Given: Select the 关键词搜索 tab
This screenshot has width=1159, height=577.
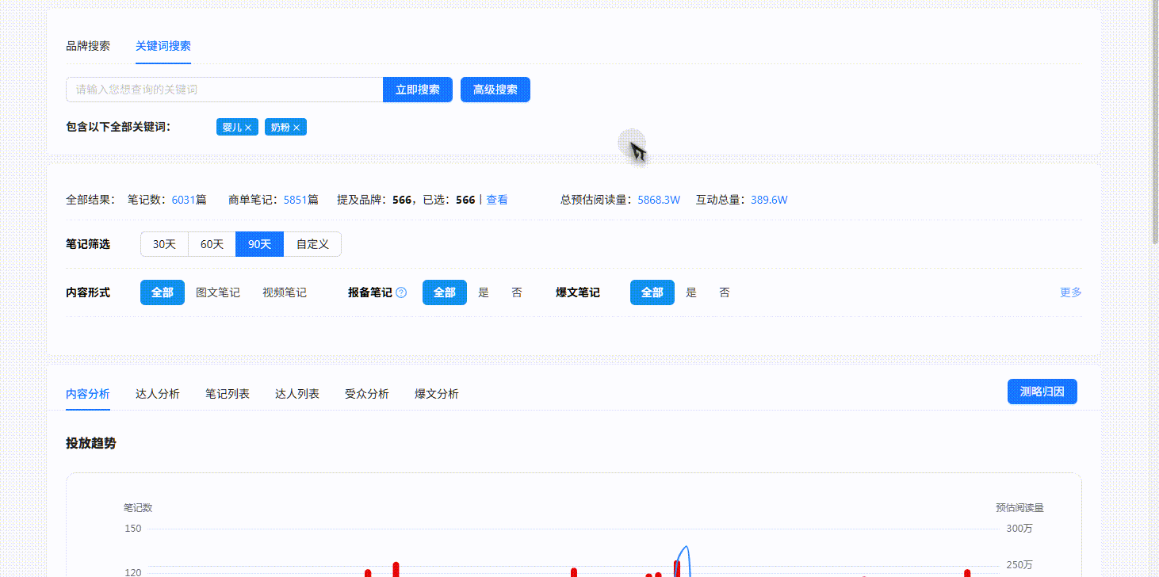Looking at the screenshot, I should click(163, 46).
